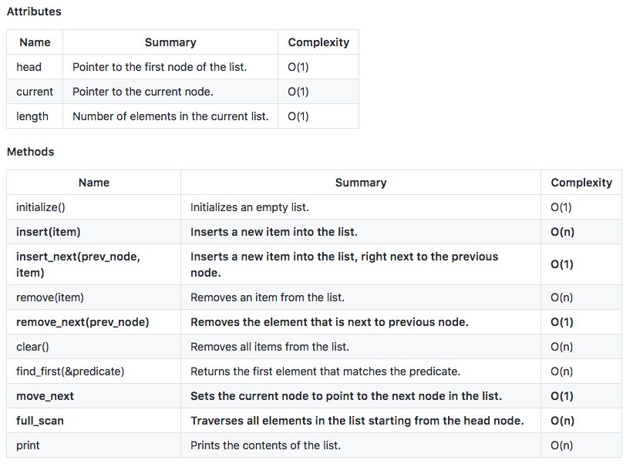Click the Methods heading
Screen dimensions: 633x467
(x=30, y=152)
